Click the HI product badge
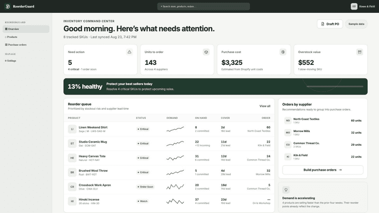The height and width of the screenshot is (213, 379). pos(72,201)
